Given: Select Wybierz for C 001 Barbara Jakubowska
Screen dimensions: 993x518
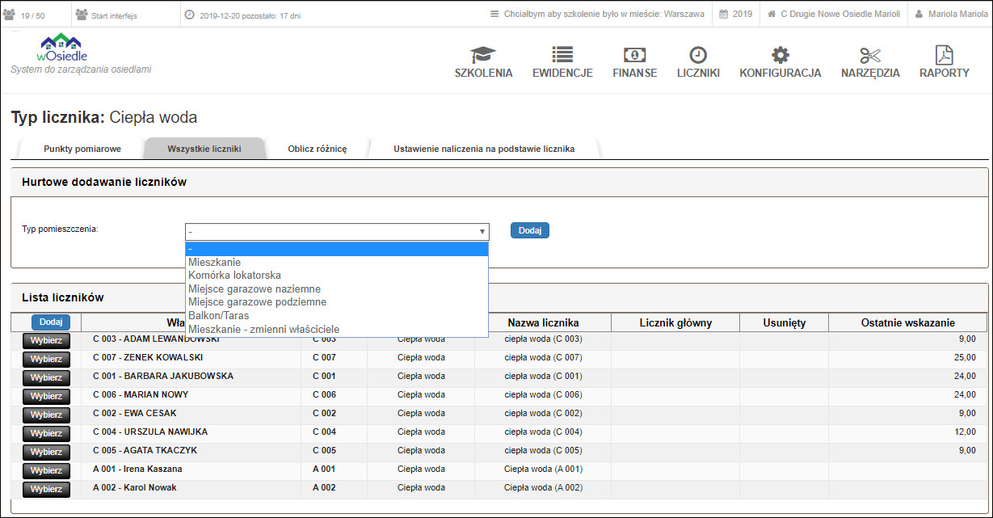Looking at the screenshot, I should click(46, 377).
